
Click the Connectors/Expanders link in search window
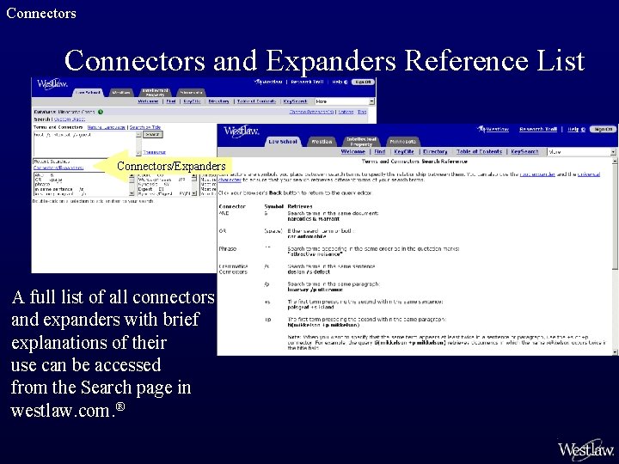(58, 168)
